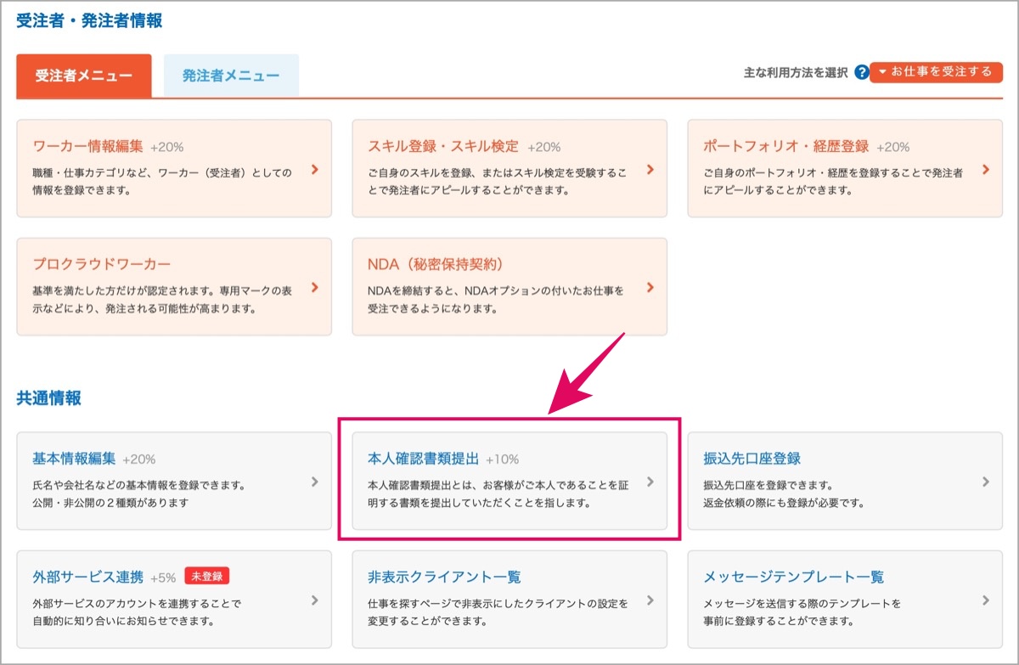Open 基本情報編集 link
The height and width of the screenshot is (665, 1019).
pos(74,459)
